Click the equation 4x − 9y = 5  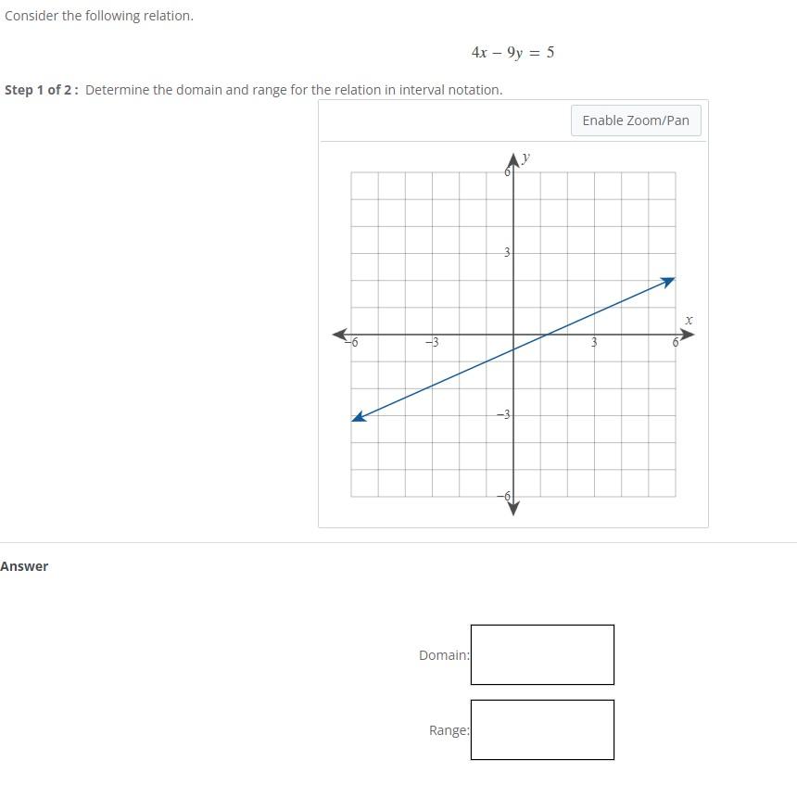(x=511, y=52)
